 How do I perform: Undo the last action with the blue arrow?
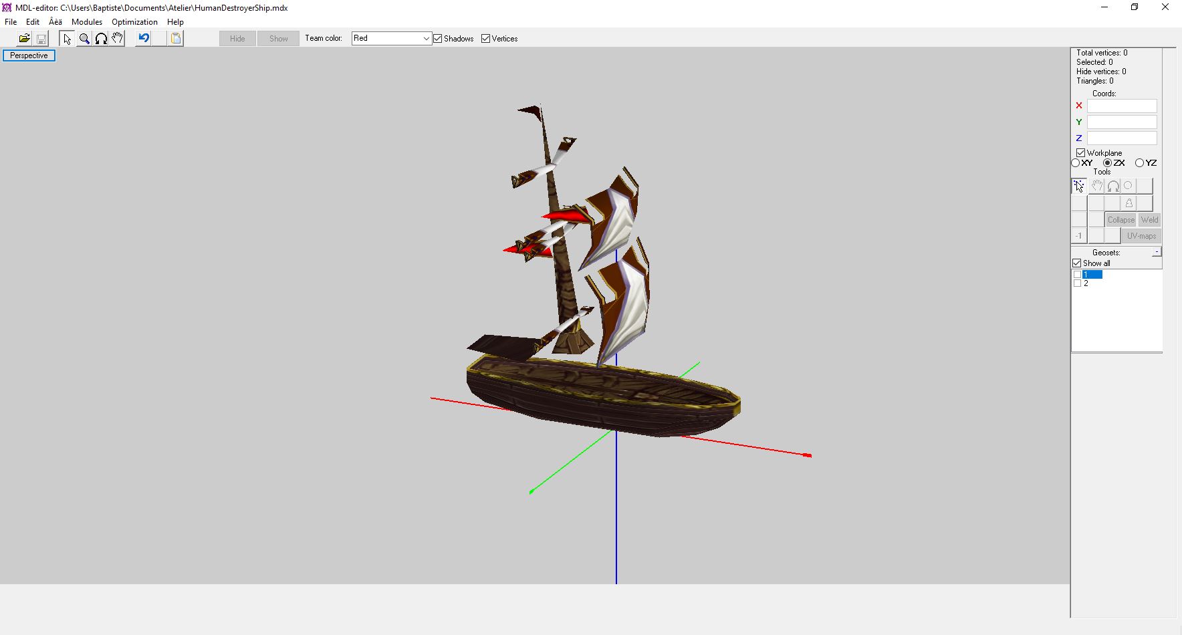[144, 39]
